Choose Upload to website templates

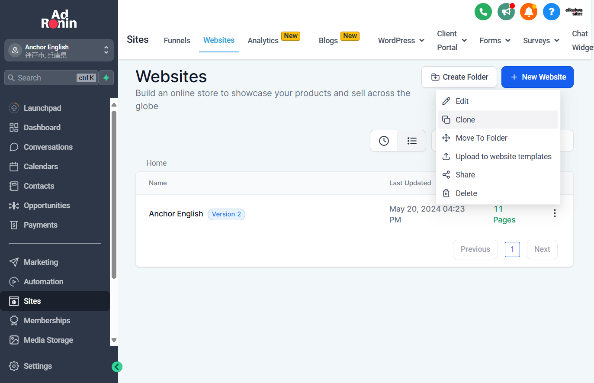pos(498,157)
